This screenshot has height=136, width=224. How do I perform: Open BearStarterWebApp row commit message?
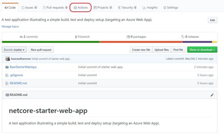(x=101, y=67)
